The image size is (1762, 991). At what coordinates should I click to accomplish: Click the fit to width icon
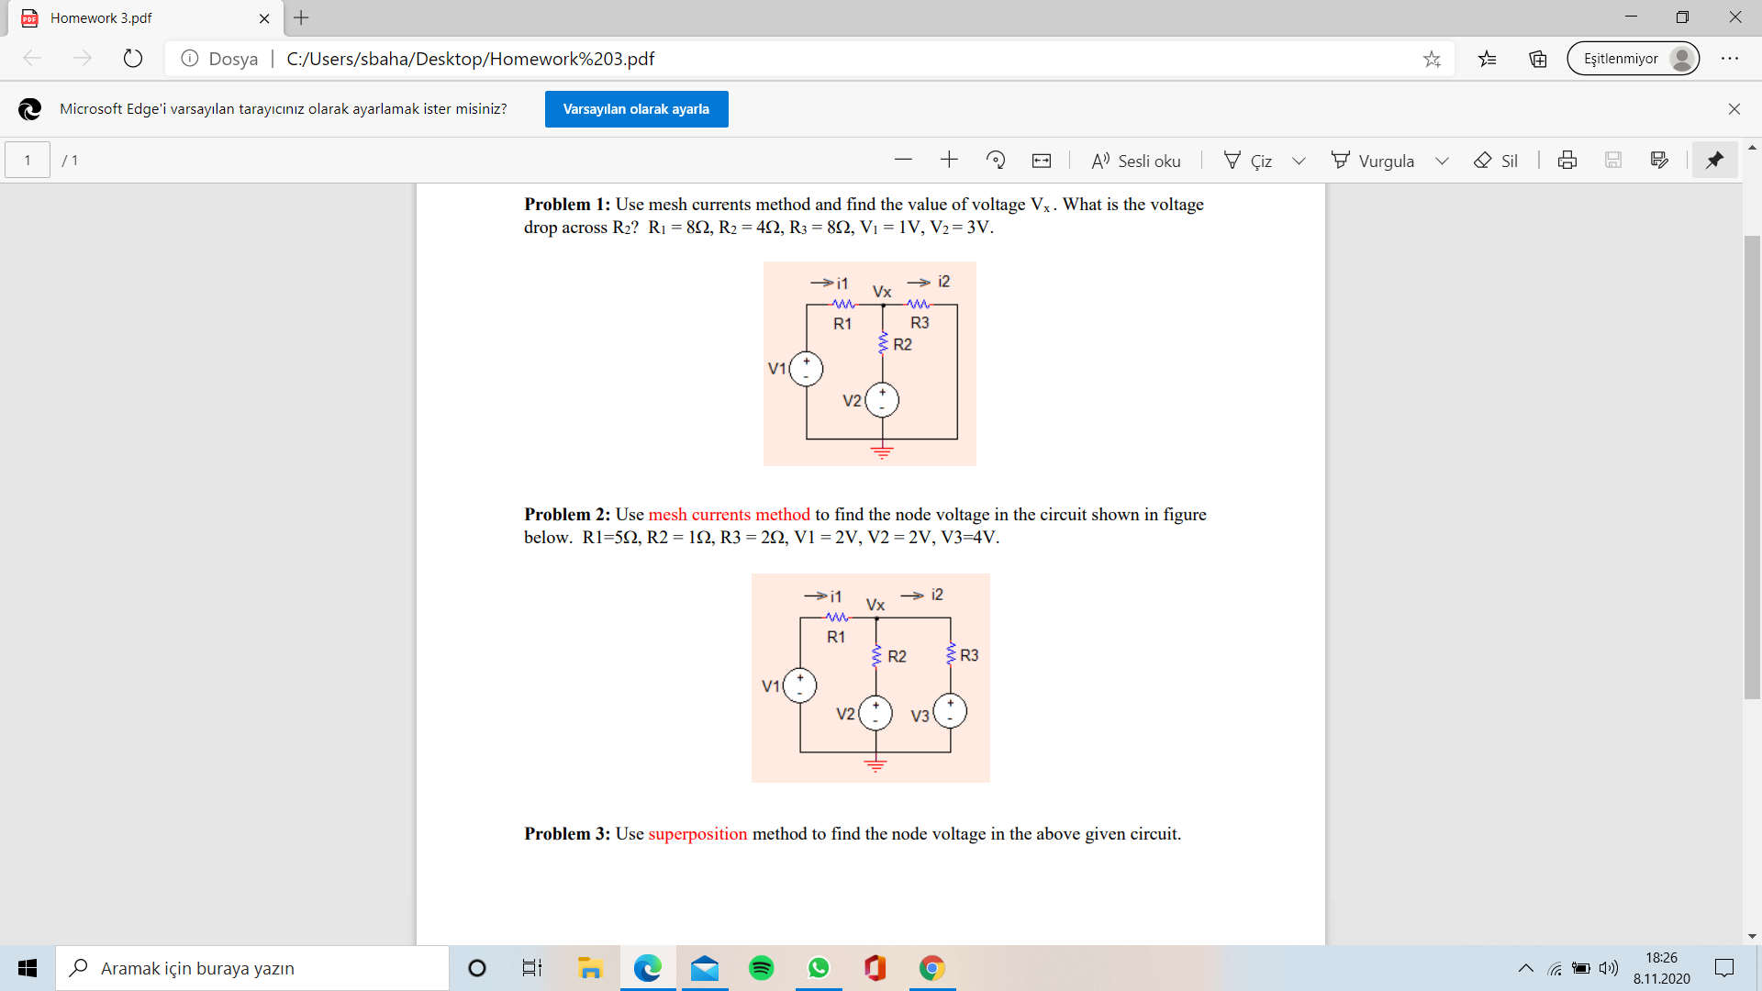coord(1042,161)
